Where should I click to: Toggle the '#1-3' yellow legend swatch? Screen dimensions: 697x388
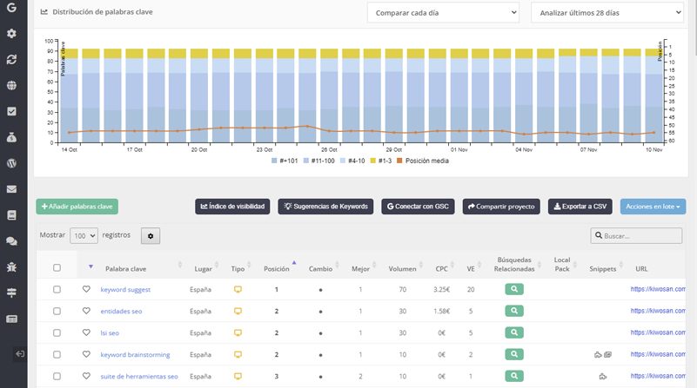(373, 161)
